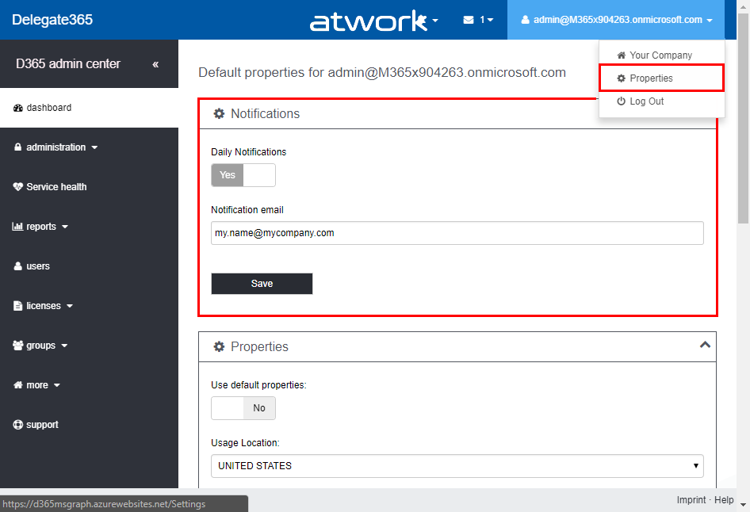Expand the more menu

[x=89, y=385]
